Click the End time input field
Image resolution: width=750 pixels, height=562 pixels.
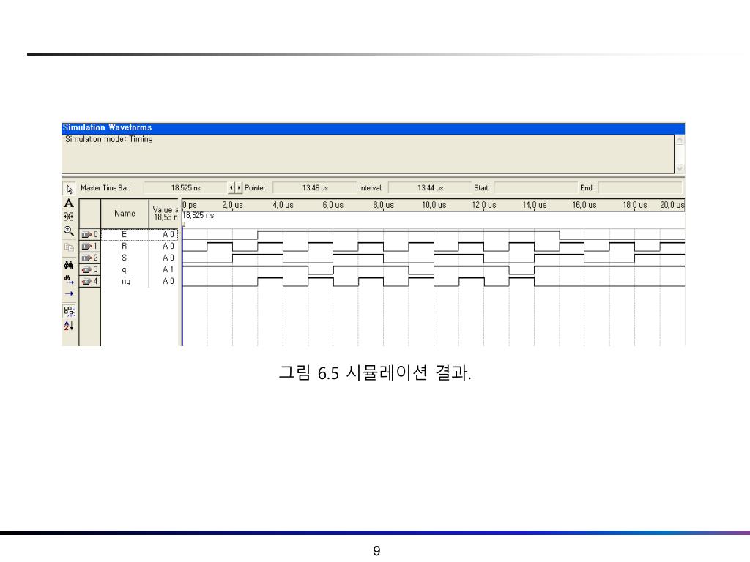[639, 188]
